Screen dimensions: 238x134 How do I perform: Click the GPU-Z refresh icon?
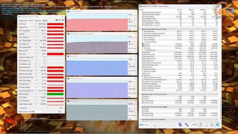pyautogui.click(x=60, y=20)
